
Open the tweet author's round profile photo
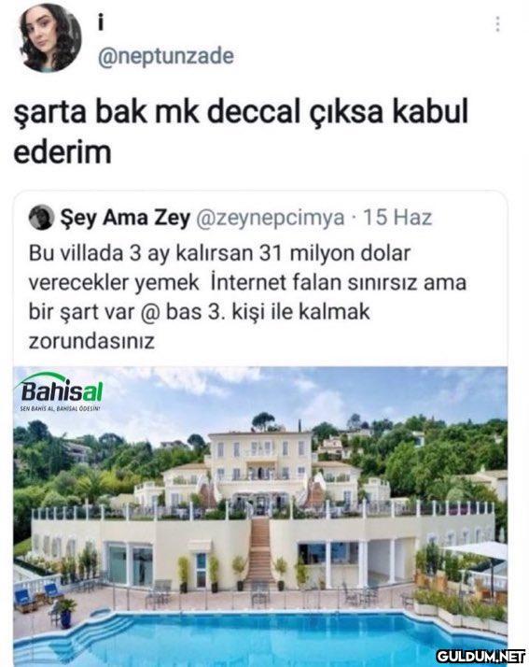[x=50, y=38]
